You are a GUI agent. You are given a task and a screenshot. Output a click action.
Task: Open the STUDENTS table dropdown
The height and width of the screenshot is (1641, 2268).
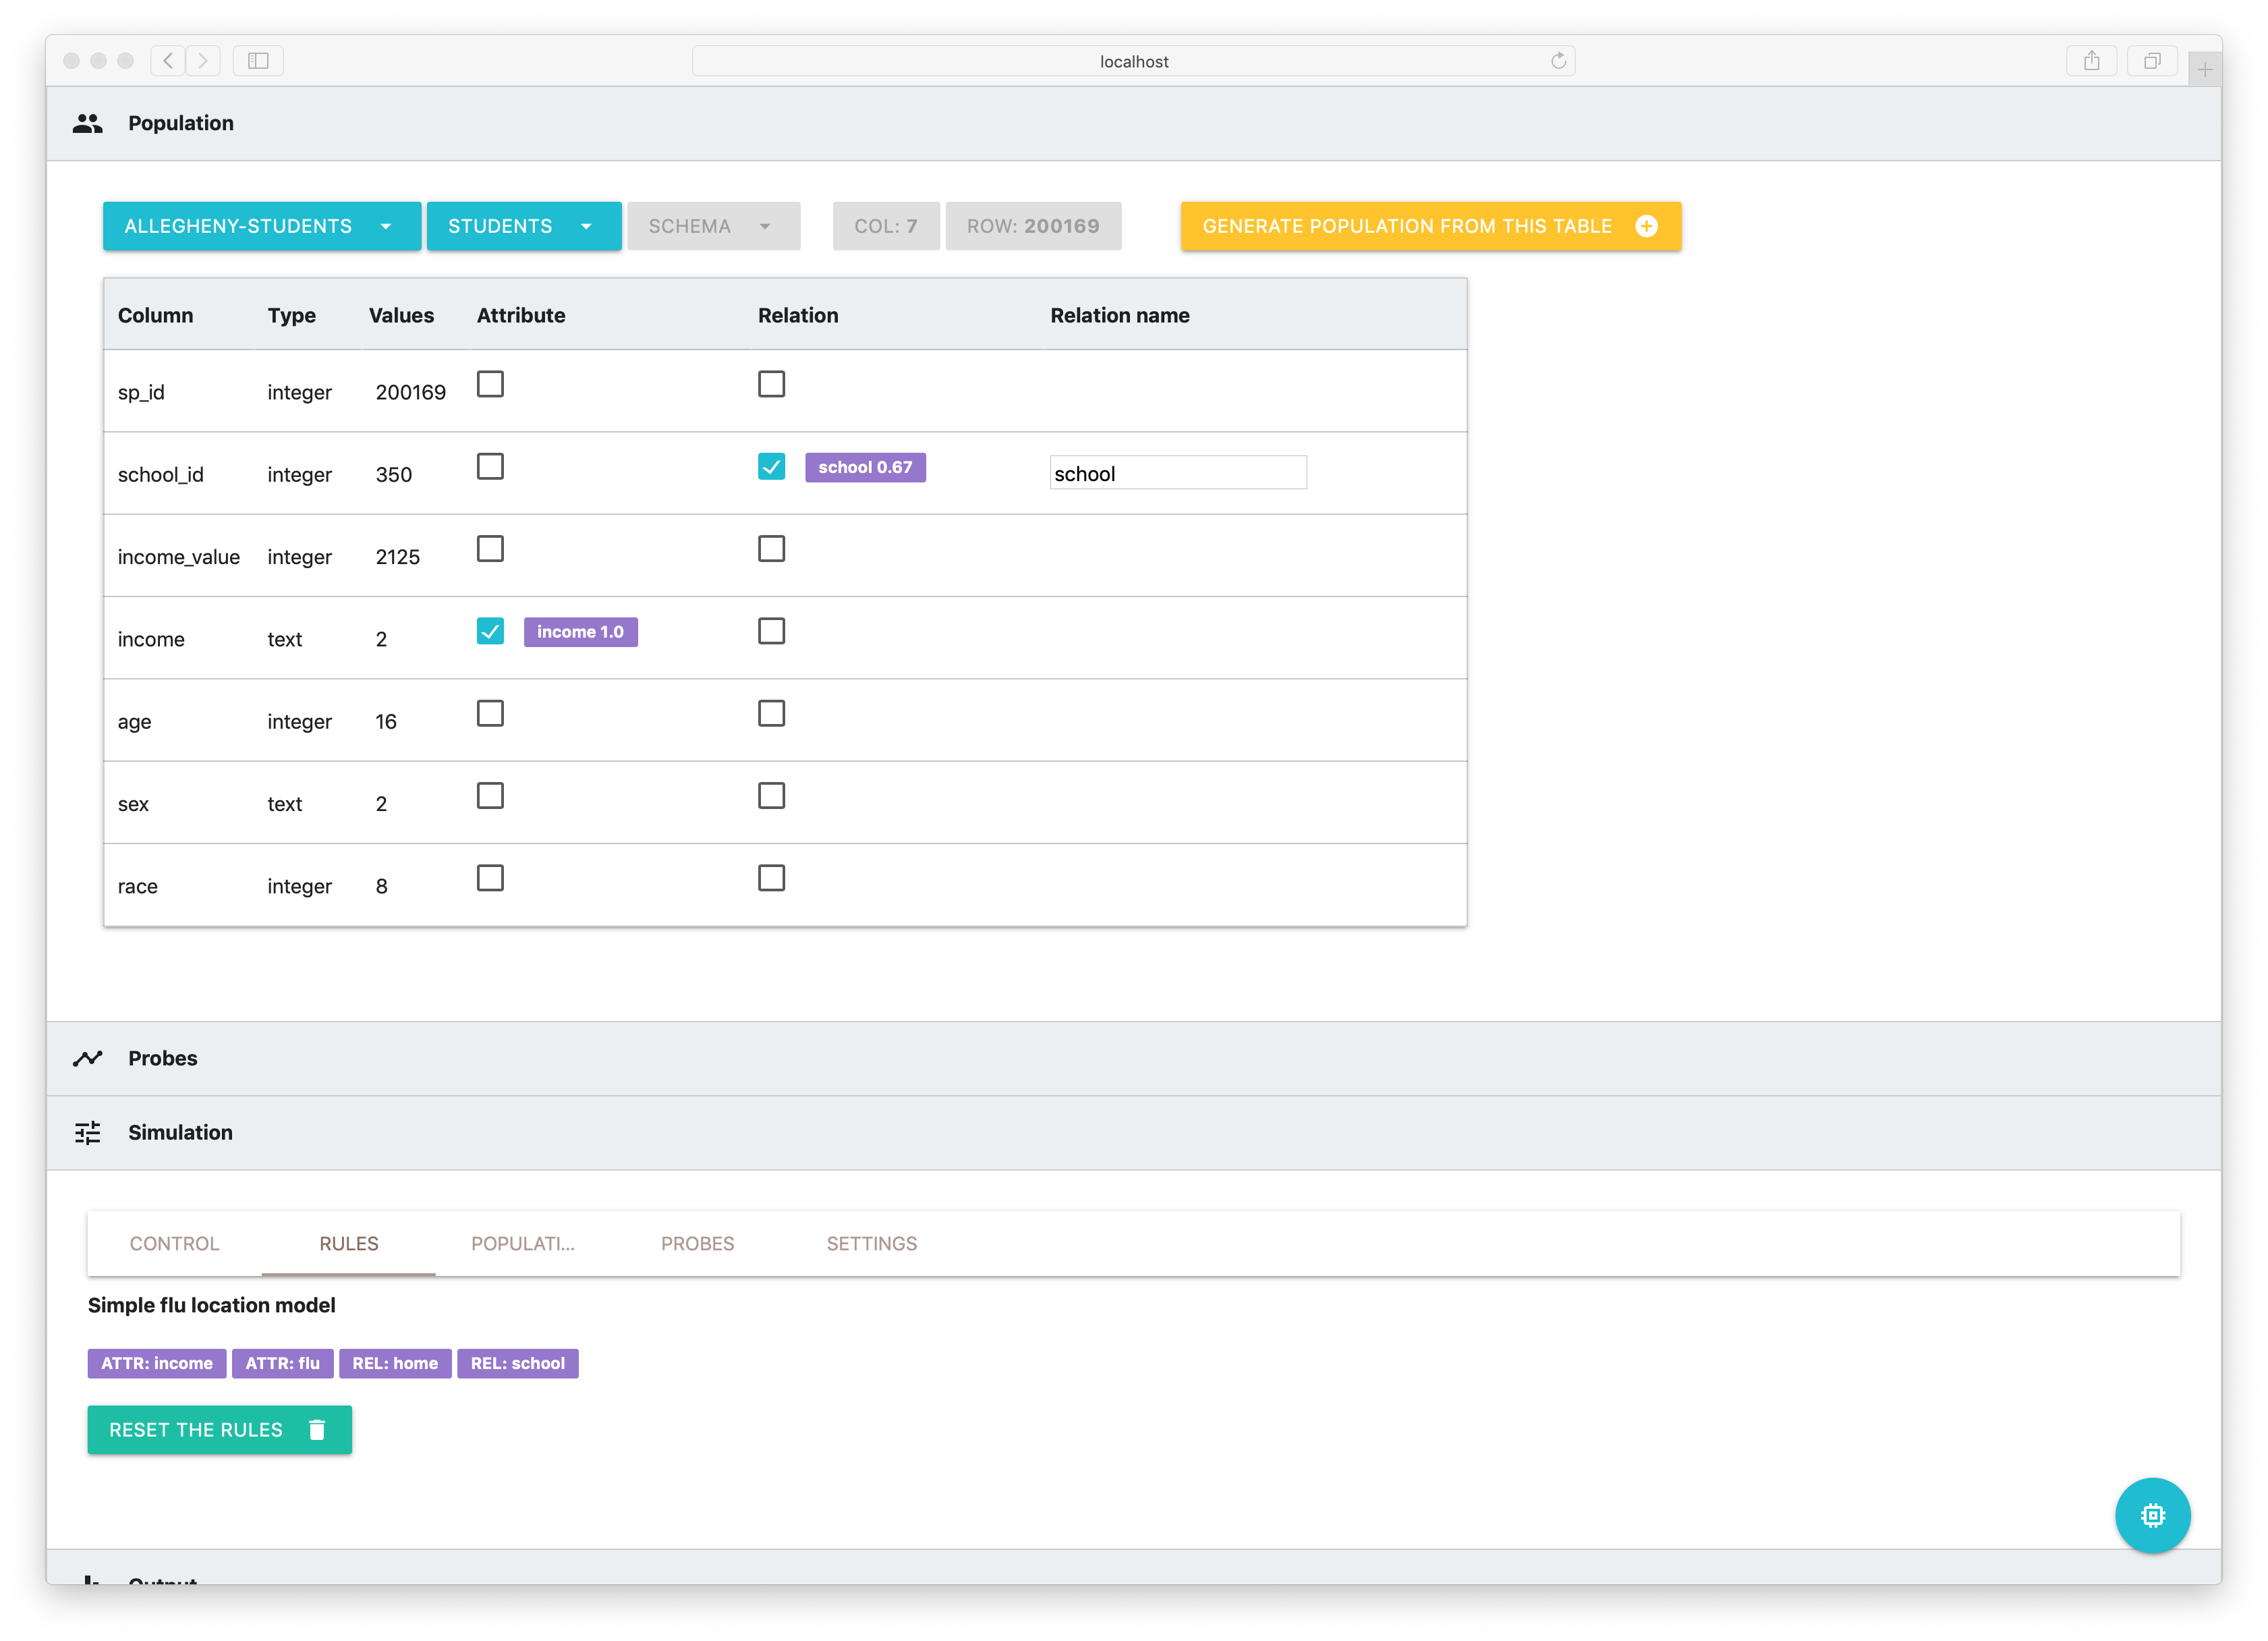[523, 226]
